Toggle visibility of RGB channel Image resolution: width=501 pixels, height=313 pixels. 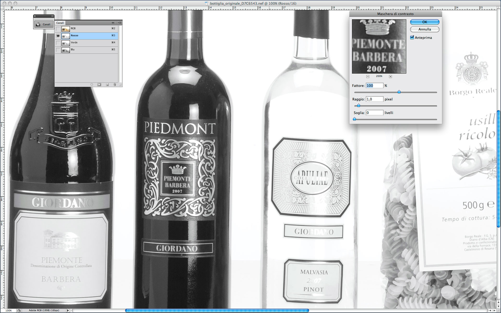[x=58, y=29]
